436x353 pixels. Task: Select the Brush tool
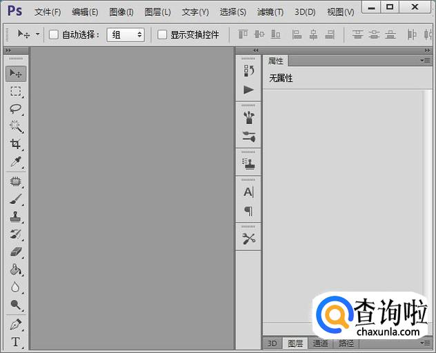[x=16, y=199]
